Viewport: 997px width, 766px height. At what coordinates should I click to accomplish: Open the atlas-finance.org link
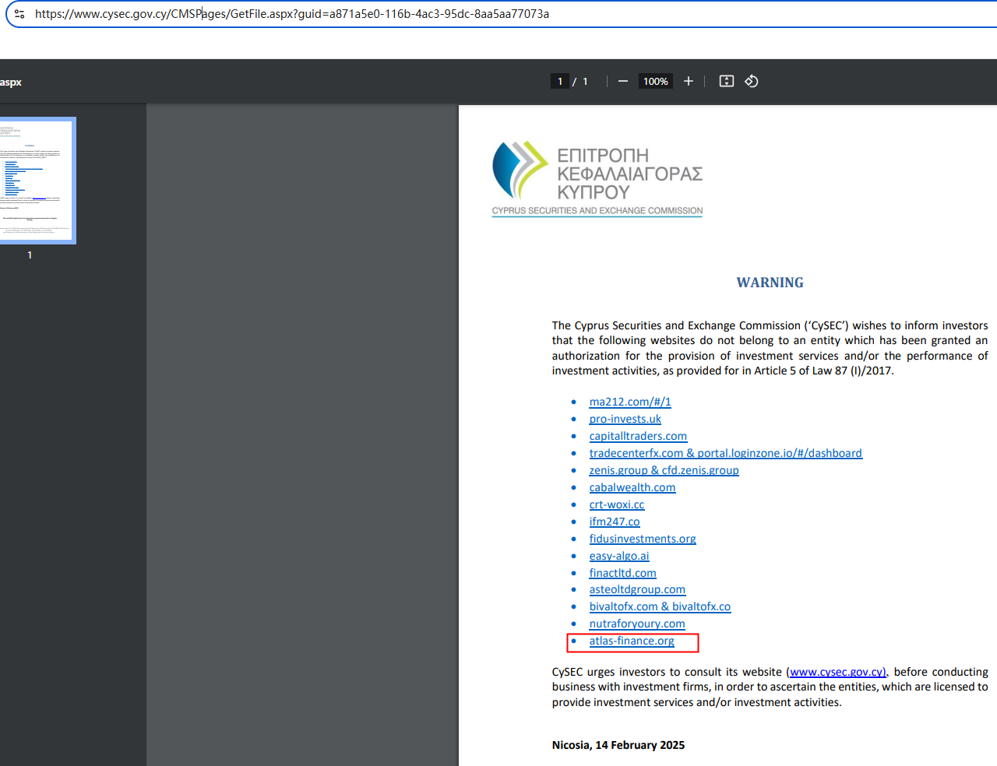click(x=632, y=641)
